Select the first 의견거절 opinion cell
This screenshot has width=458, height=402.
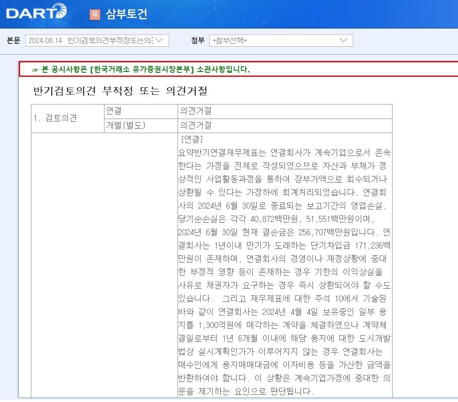pyautogui.click(x=197, y=111)
